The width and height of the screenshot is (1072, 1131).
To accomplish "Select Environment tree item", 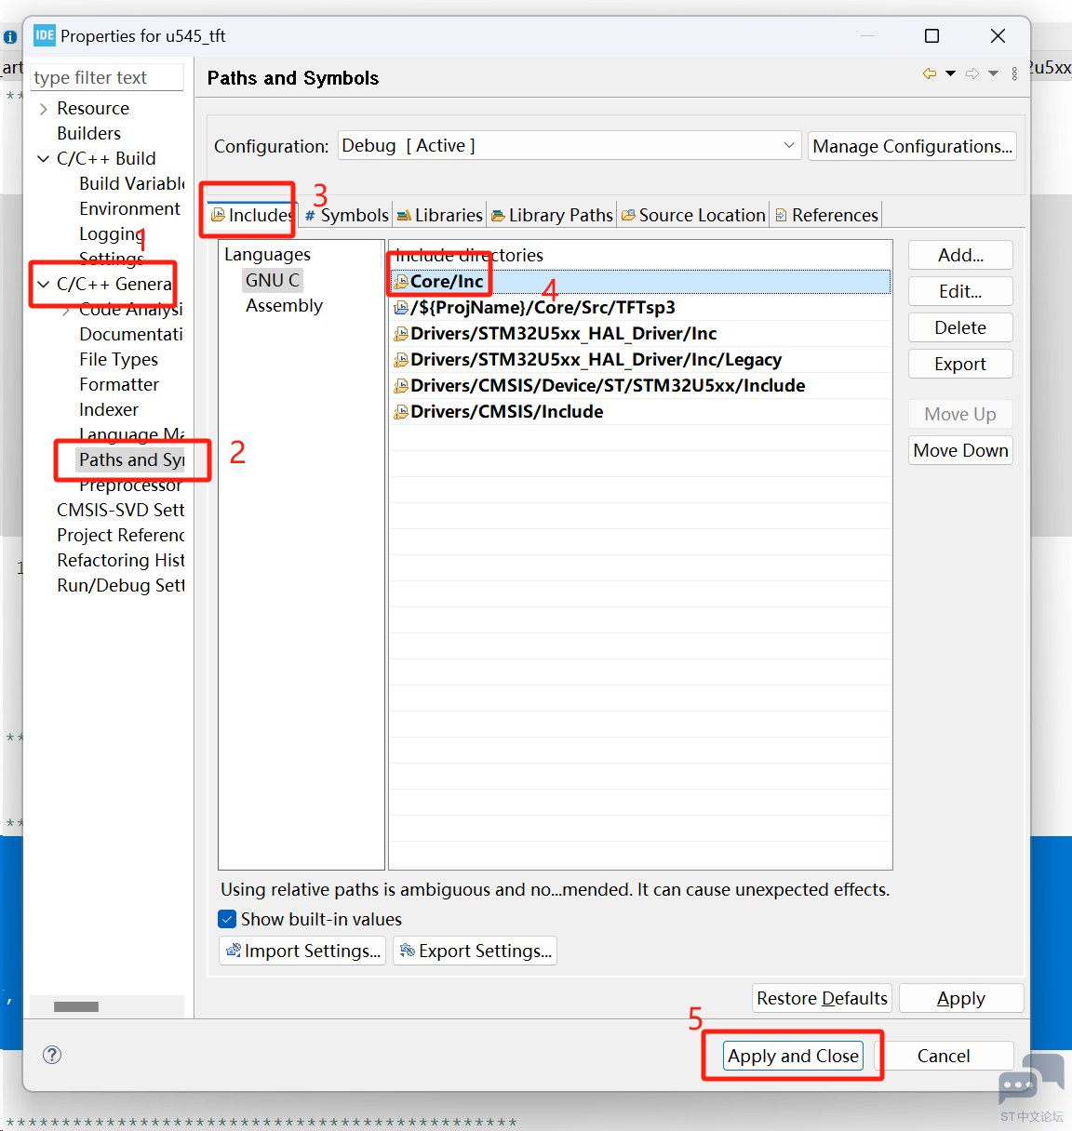I will point(129,208).
